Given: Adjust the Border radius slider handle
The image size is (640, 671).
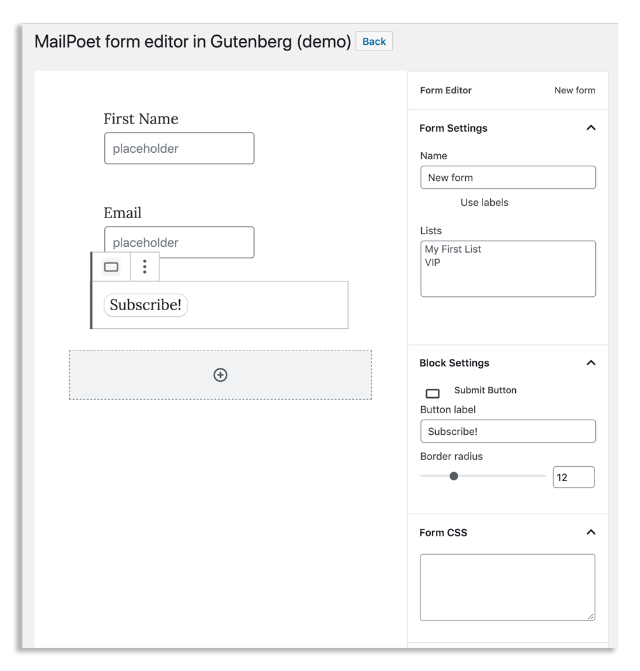Looking at the screenshot, I should point(454,476).
